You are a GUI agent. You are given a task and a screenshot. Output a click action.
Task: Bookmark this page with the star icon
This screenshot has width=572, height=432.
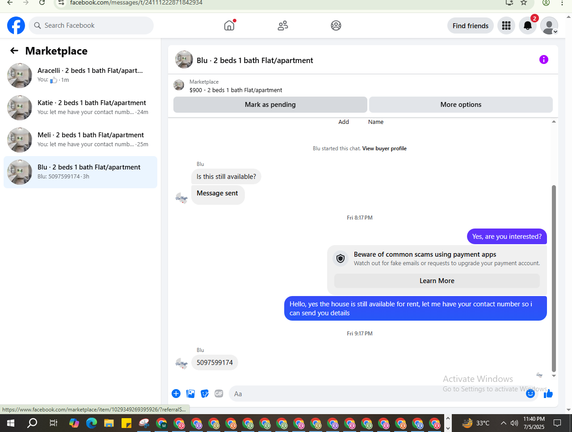pos(524,3)
